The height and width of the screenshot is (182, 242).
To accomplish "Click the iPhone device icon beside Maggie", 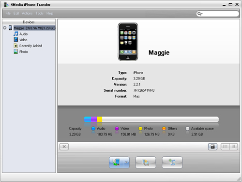I will click(x=10, y=28).
